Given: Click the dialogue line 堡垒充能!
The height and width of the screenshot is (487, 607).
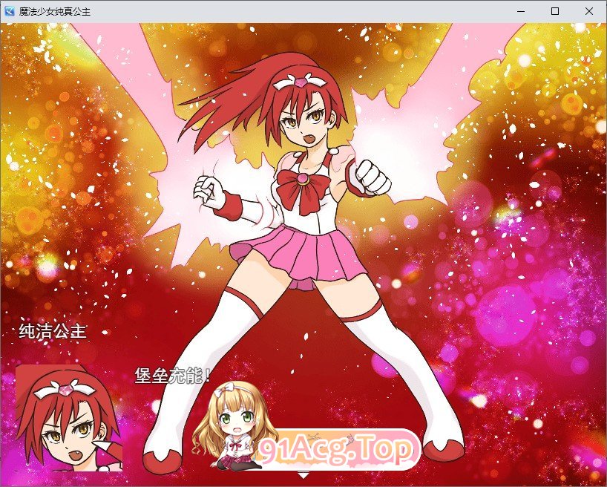Looking at the screenshot, I should pos(173,376).
